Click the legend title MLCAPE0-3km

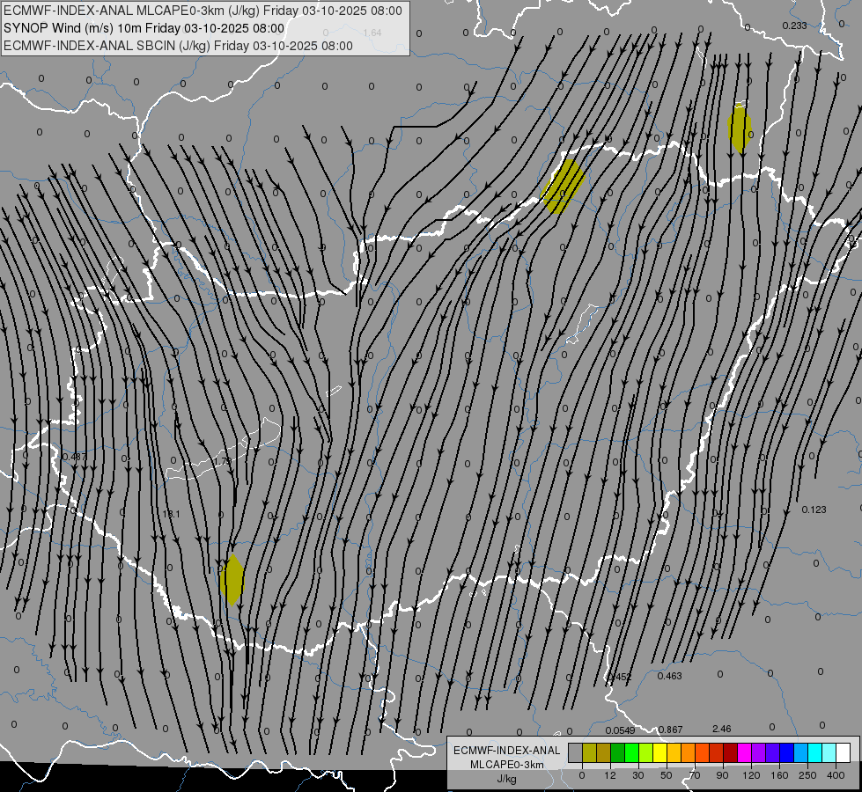(506, 764)
